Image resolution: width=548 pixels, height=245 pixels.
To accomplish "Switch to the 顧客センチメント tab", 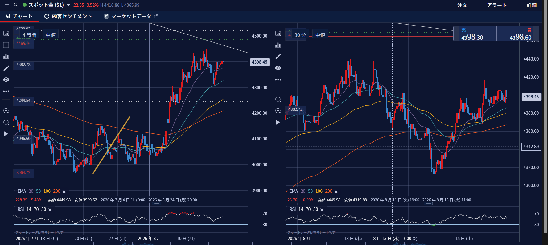I will (68, 16).
